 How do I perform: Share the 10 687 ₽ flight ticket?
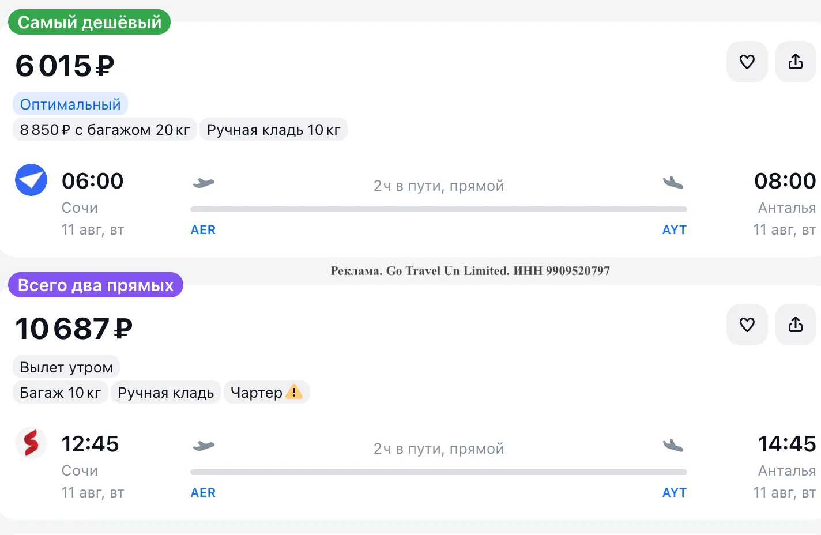[796, 325]
